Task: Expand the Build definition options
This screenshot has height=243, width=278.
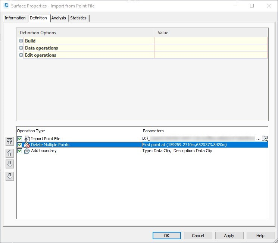Action: tap(21, 41)
